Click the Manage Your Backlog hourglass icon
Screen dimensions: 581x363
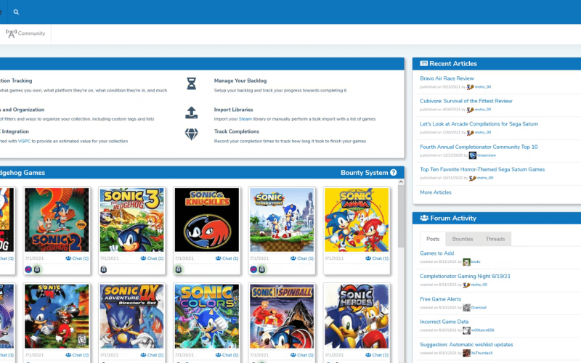coord(191,83)
